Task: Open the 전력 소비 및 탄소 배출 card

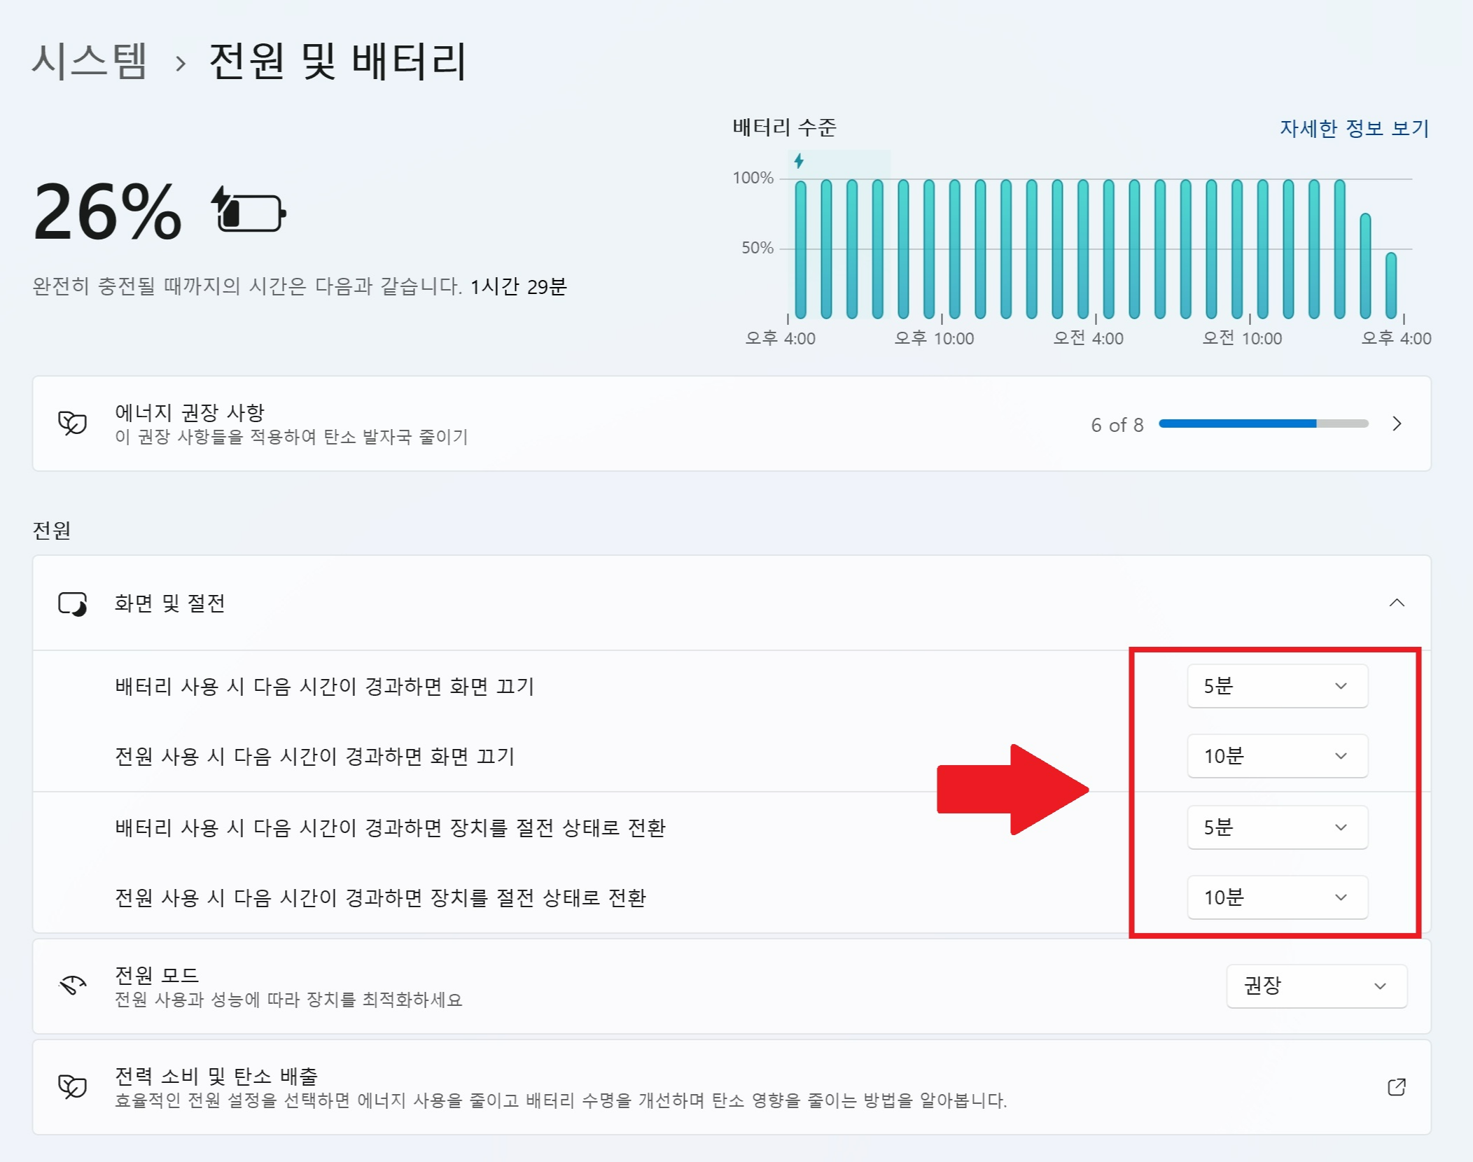Action: (700, 1086)
